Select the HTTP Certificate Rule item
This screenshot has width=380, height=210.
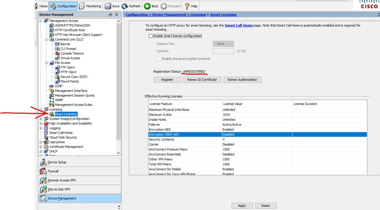point(70,30)
